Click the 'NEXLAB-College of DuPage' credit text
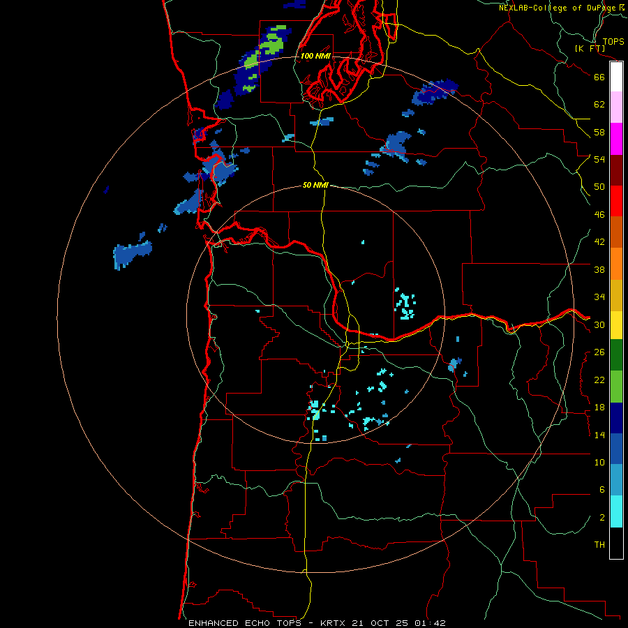 pos(558,8)
